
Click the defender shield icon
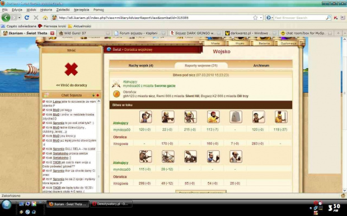coord(116,94)
